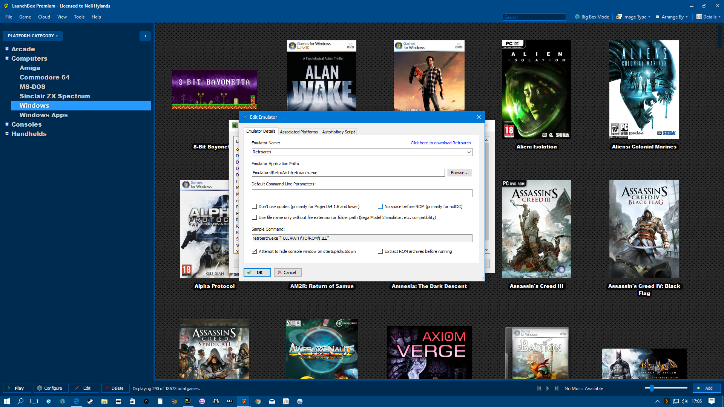Open Microsoft Edge from taskbar

click(x=77, y=401)
